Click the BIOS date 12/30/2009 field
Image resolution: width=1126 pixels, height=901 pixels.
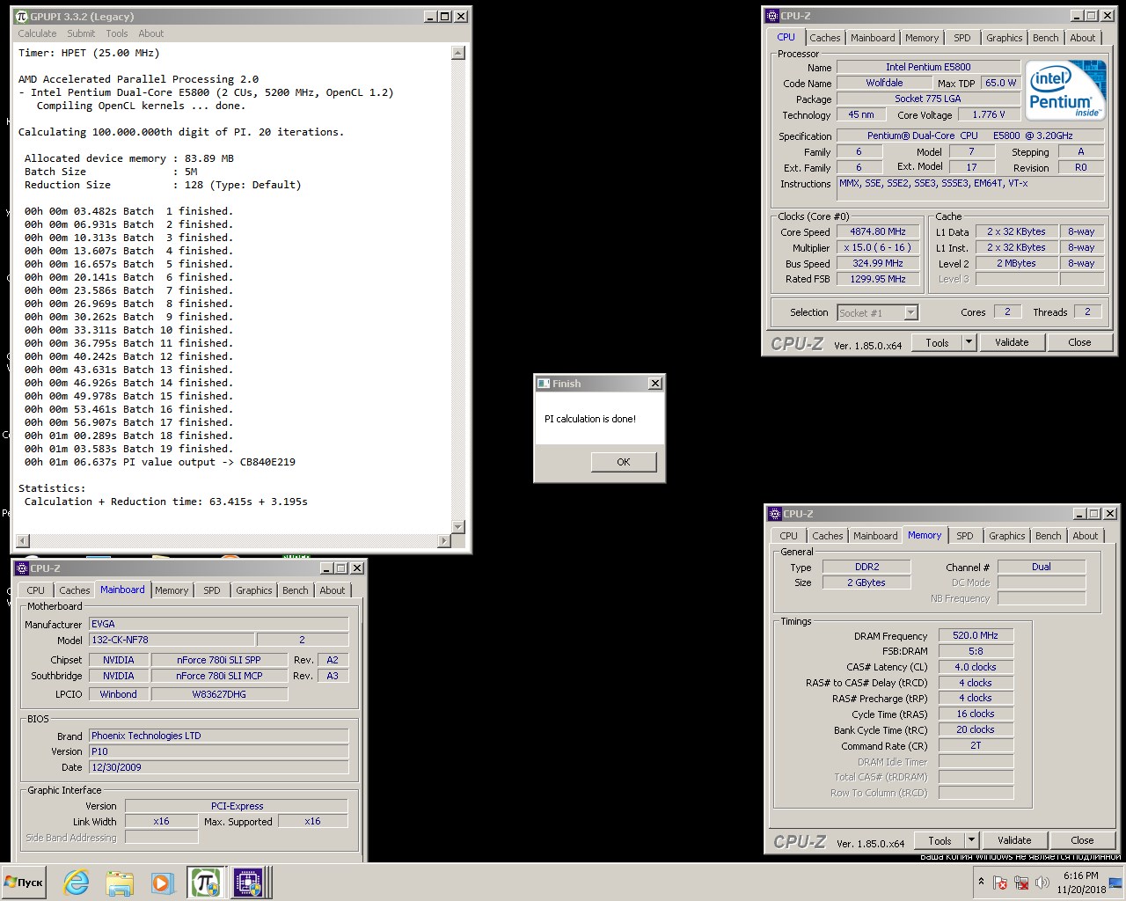tap(218, 767)
